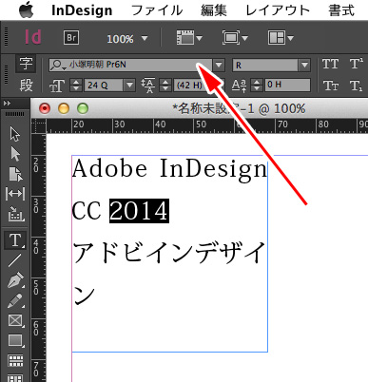The width and height of the screenshot is (368, 382).
Task: Switch to paragraph formatting controls (段)
Action: [26, 85]
